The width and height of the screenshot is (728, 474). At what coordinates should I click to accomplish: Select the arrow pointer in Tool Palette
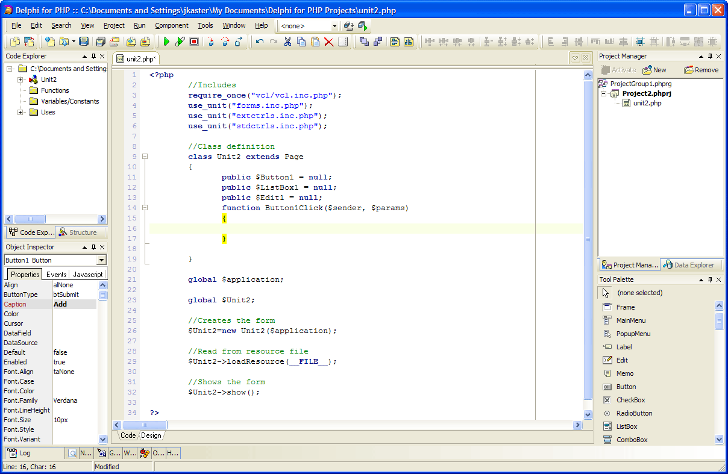[606, 293]
